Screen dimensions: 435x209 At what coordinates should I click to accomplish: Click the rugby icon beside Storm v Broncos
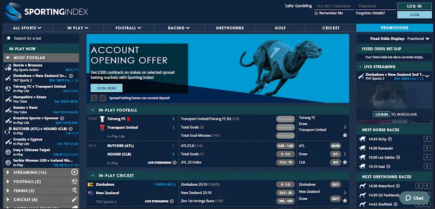[8, 67]
